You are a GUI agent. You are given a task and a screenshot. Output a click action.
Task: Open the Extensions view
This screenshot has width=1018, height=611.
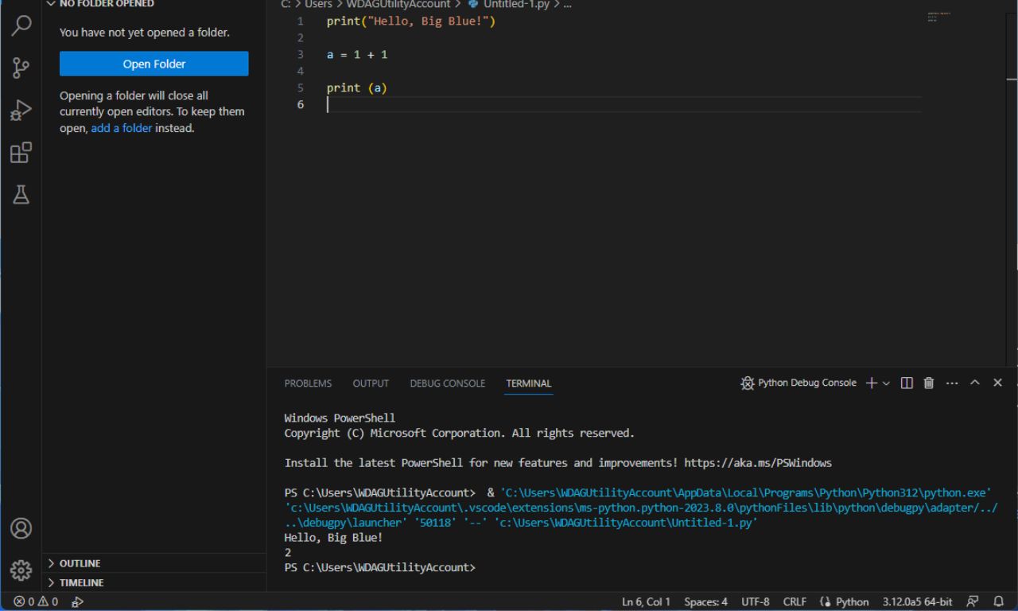(21, 153)
